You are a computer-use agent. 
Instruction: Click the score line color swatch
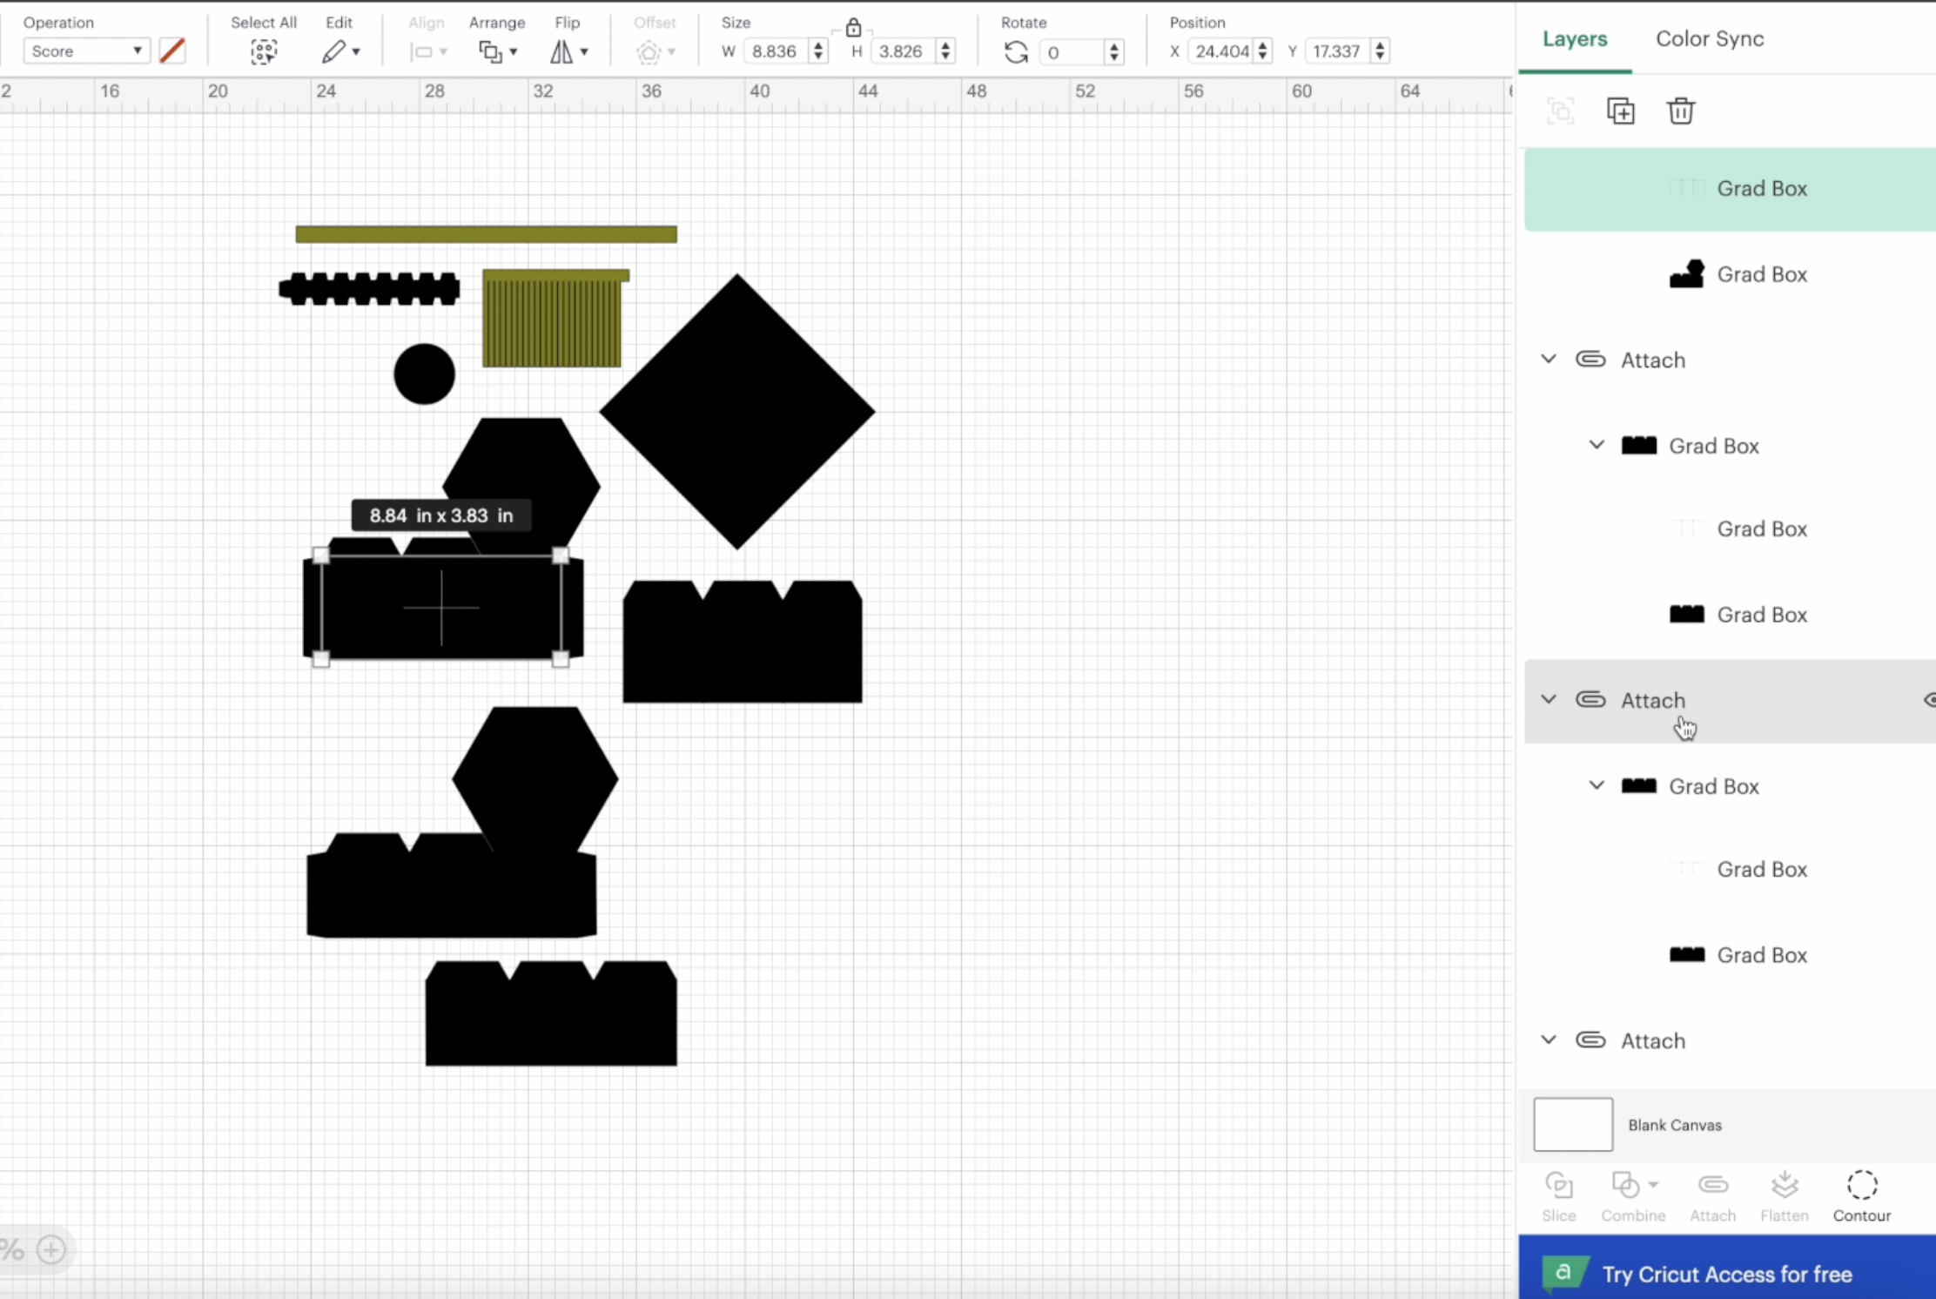[x=172, y=51]
